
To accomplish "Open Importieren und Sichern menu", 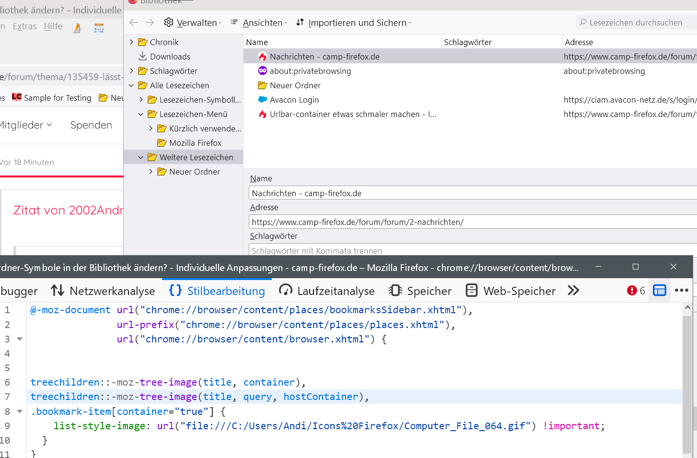I will (354, 23).
